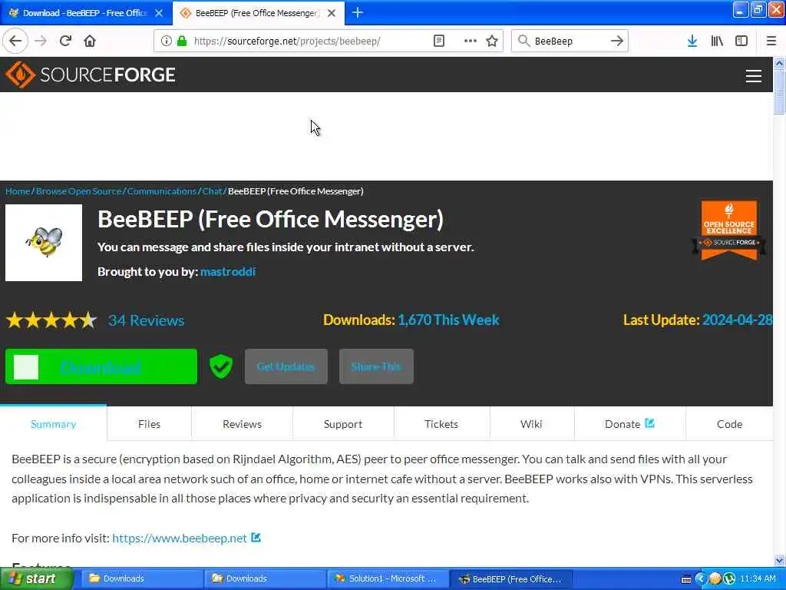
Task: Open the Donate tab
Action: (629, 424)
